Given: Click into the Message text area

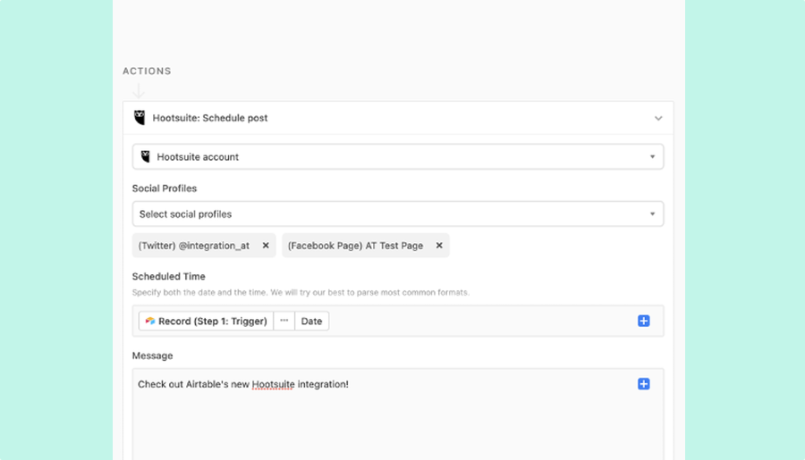Looking at the screenshot, I should (x=398, y=414).
